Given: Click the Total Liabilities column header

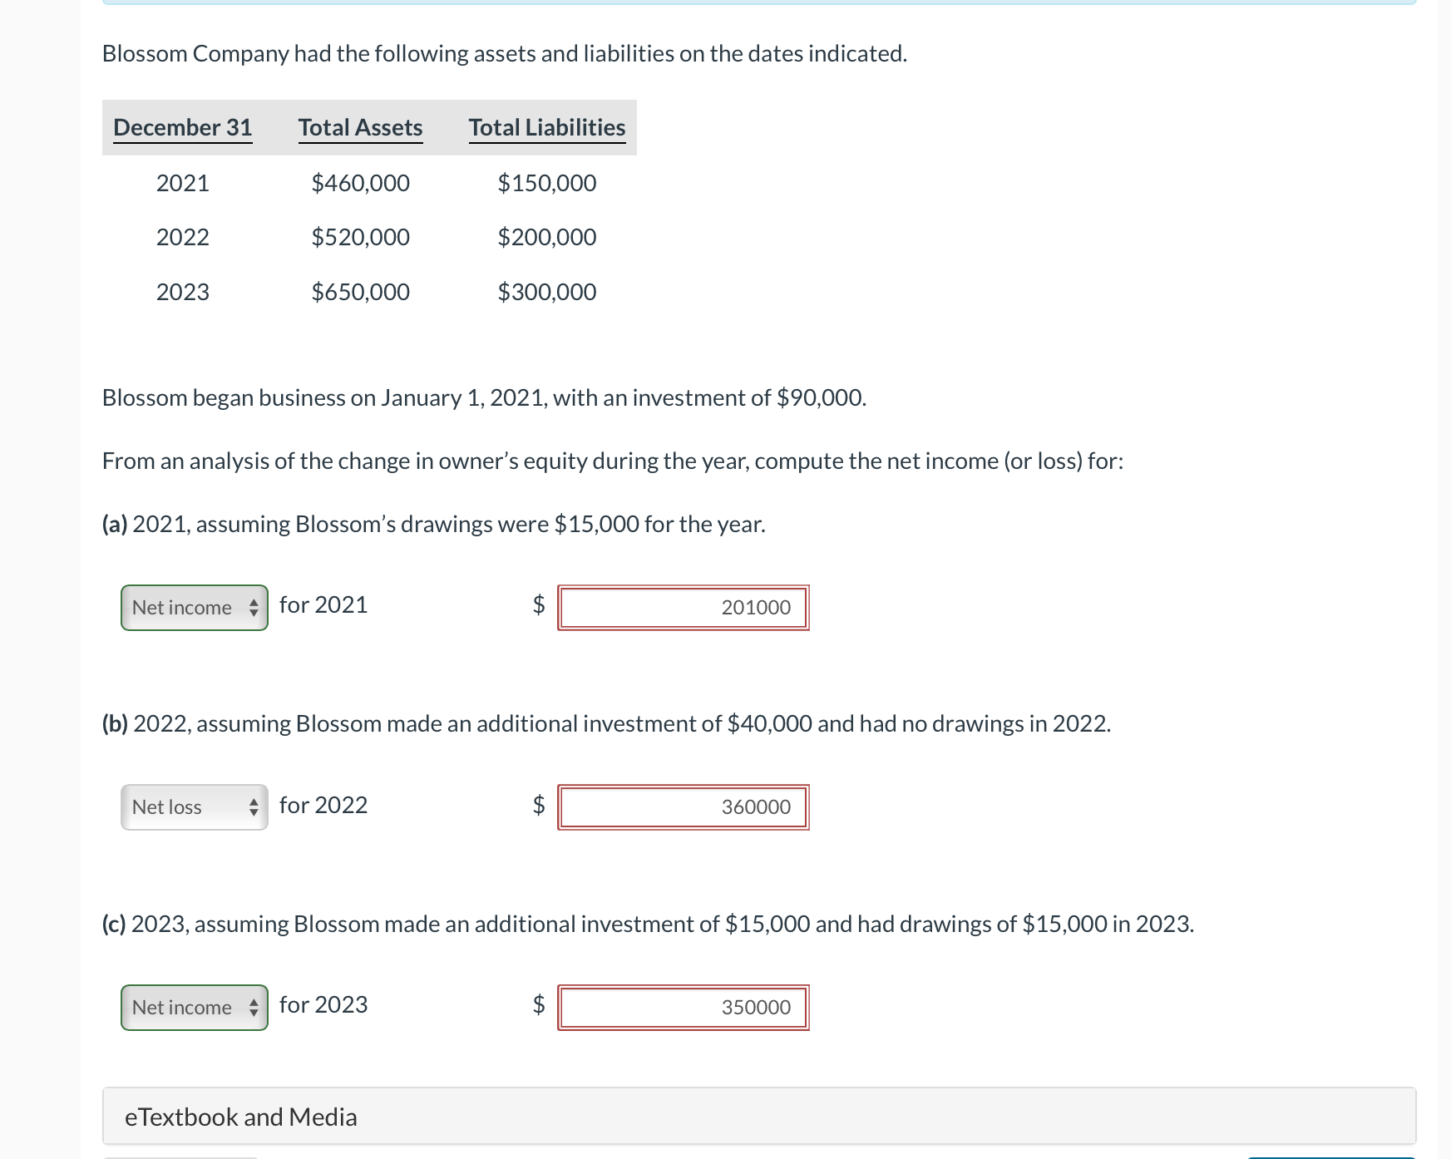Looking at the screenshot, I should point(546,127).
